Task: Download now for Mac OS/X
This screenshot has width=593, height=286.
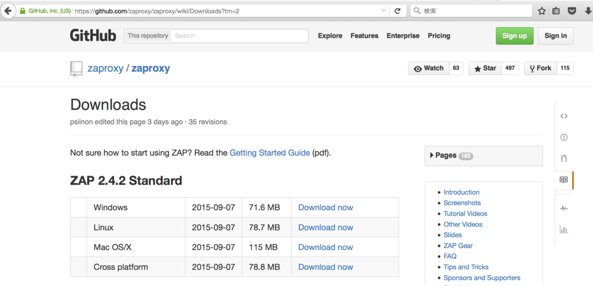Action: (x=325, y=247)
